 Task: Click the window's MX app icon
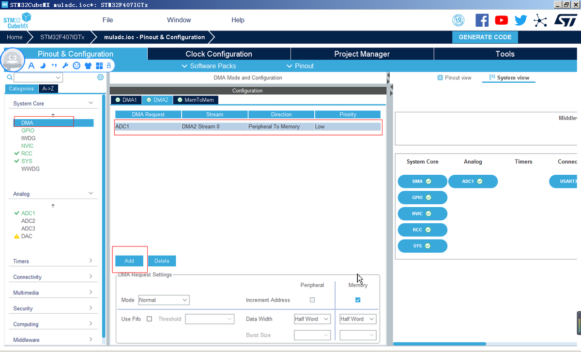(x=4, y=4)
